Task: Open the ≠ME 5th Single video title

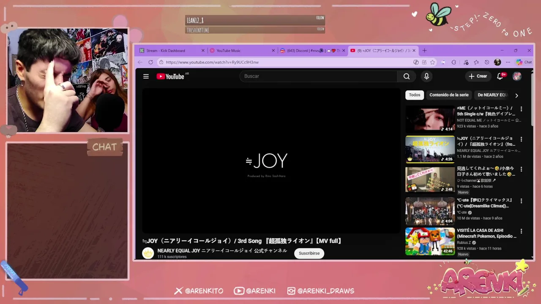Action: (486, 111)
